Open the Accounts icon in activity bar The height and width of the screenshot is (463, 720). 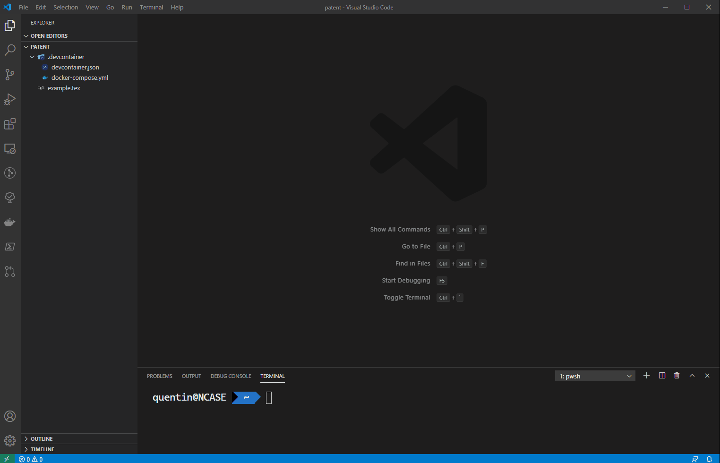[10, 416]
